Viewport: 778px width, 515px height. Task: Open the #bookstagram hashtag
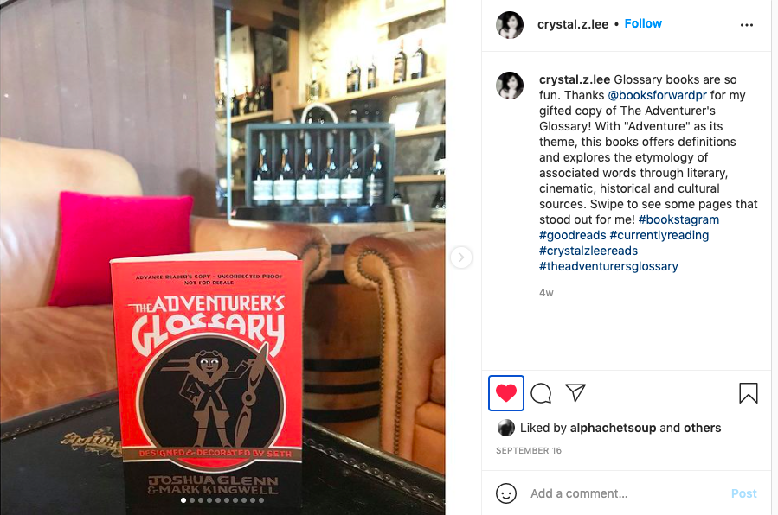tap(678, 219)
